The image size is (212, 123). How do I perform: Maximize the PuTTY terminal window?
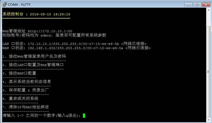pos(197,5)
